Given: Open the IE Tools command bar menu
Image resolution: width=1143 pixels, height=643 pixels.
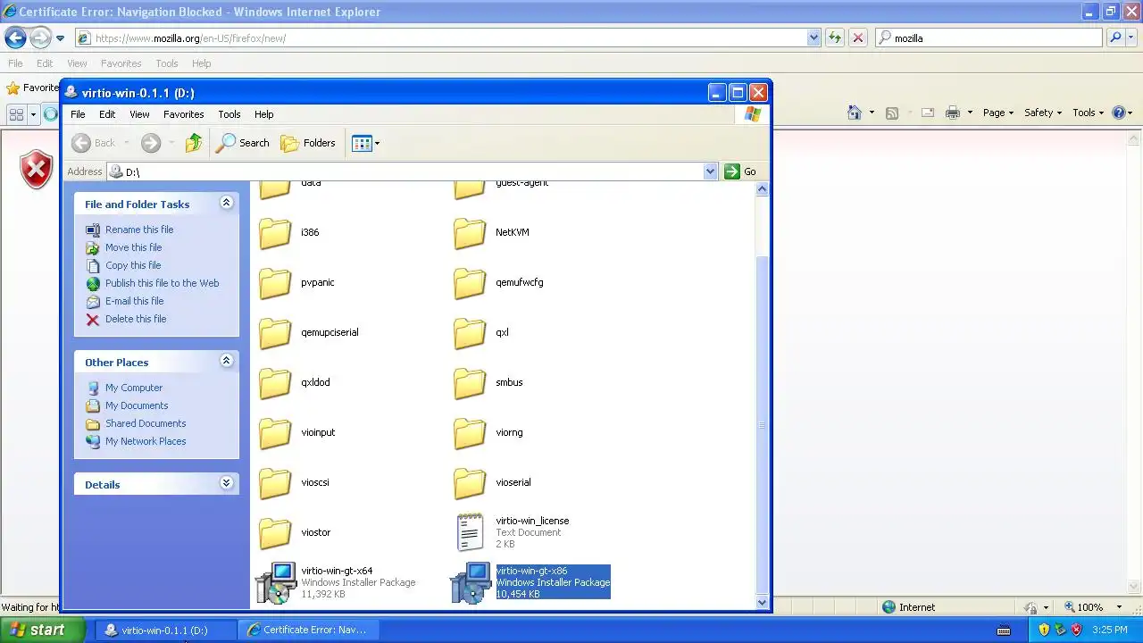Looking at the screenshot, I should (1089, 113).
